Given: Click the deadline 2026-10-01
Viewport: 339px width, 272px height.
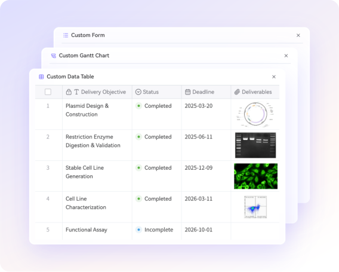Looking at the screenshot, I should [199, 230].
